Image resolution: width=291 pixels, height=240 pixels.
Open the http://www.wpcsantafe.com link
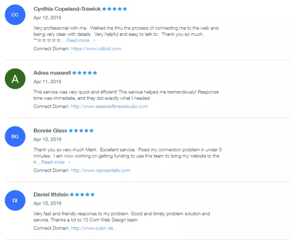pos(101,170)
